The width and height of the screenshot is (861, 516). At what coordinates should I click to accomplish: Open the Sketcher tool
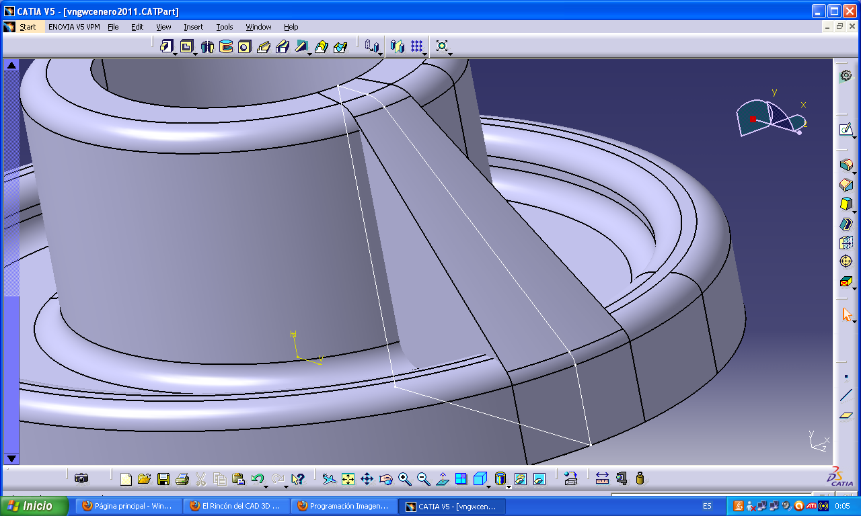click(x=846, y=129)
